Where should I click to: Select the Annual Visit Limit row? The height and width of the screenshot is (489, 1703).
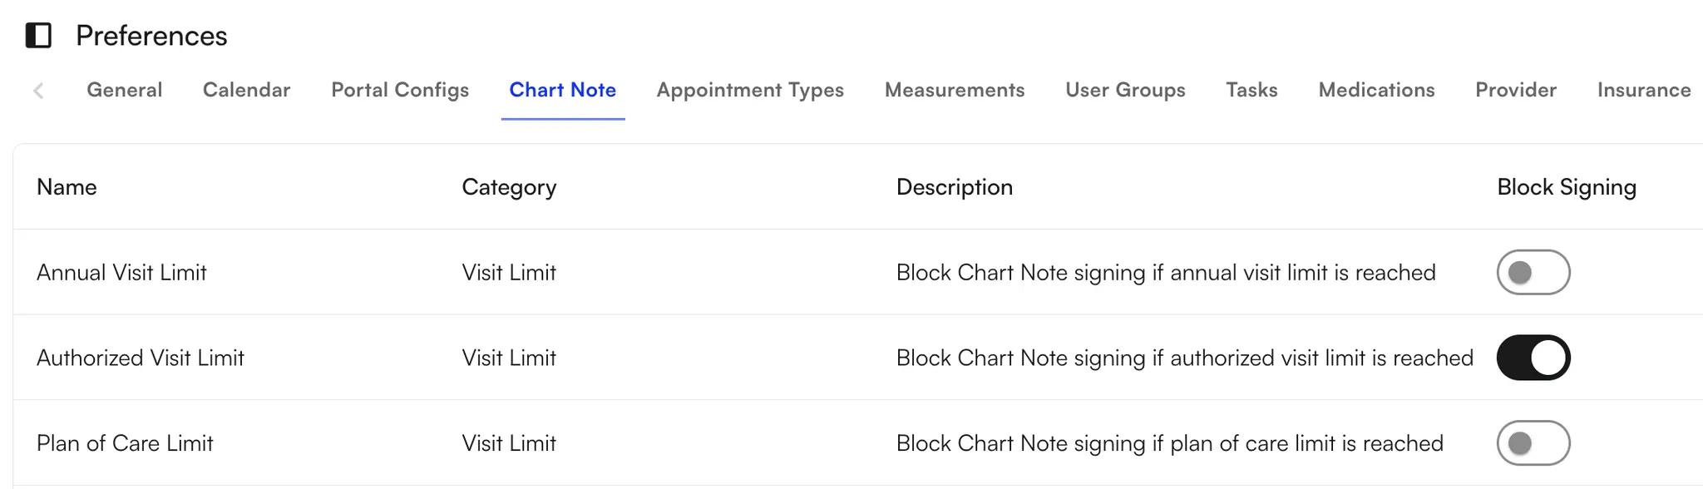[121, 272]
